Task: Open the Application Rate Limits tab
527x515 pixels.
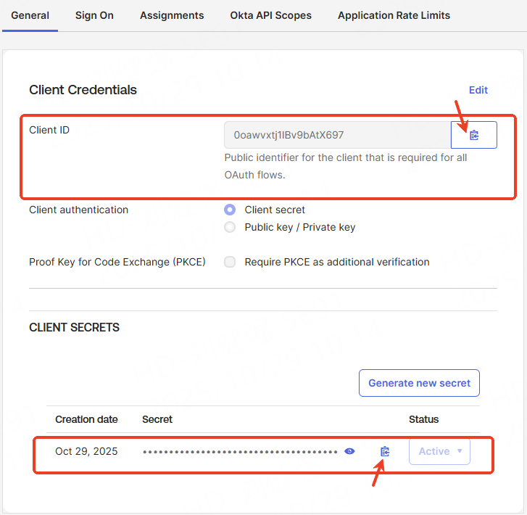Action: (394, 15)
